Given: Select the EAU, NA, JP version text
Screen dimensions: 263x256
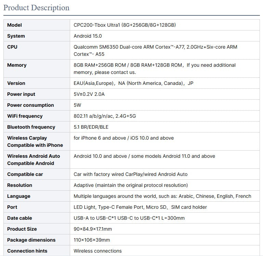Looking at the screenshot, I should [133, 83].
